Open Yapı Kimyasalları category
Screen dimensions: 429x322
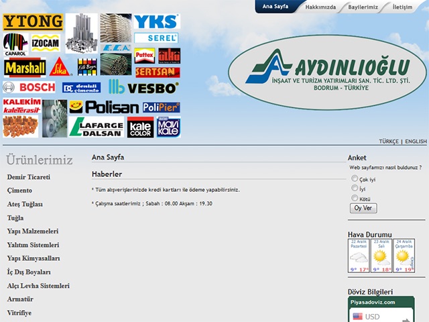pyautogui.click(x=34, y=258)
